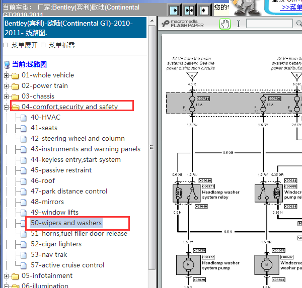Click the 48-mirrors document page icon
Image resolution: width=302 pixels, height=288 pixels.
pos(24,203)
